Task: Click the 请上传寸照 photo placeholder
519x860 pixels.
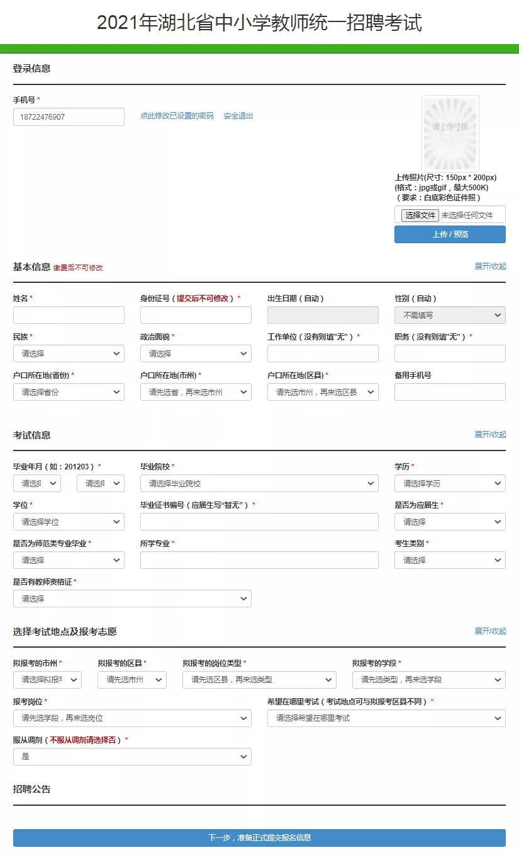Action: click(450, 132)
